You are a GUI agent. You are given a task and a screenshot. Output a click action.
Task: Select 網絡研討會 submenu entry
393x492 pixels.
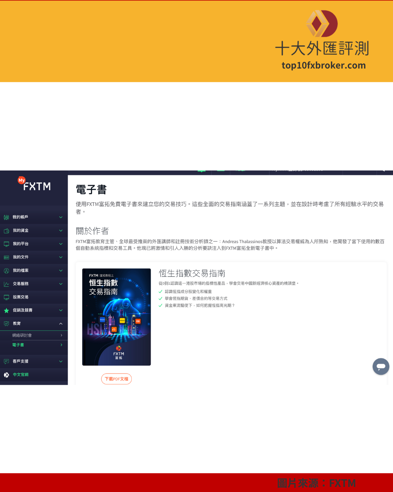click(22, 335)
